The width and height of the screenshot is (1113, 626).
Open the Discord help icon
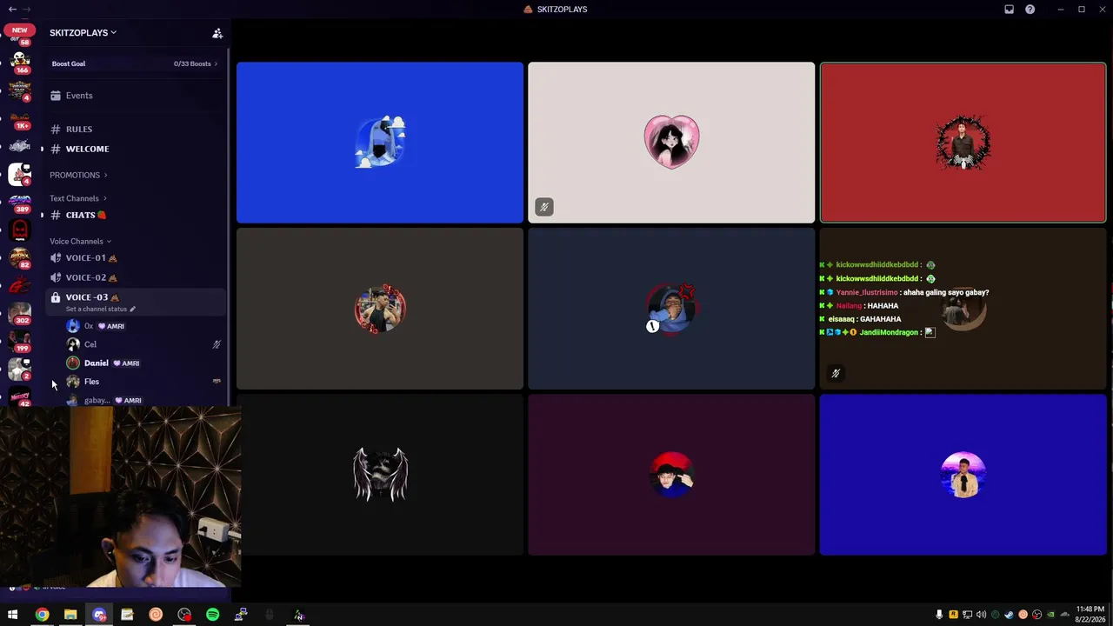click(1030, 10)
